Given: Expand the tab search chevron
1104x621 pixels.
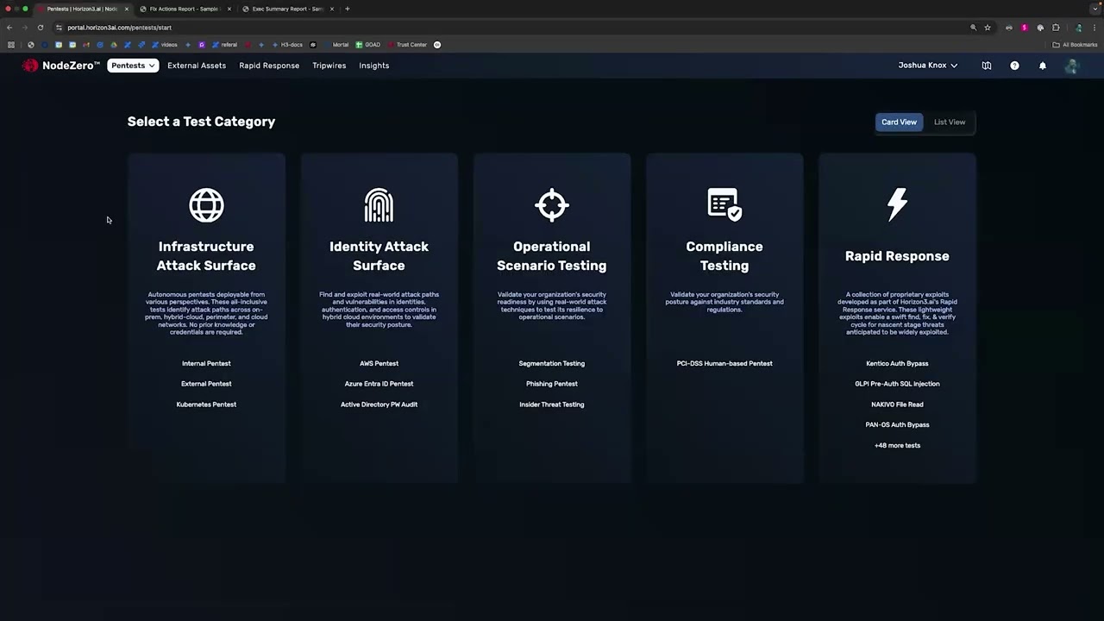Looking at the screenshot, I should [1095, 9].
